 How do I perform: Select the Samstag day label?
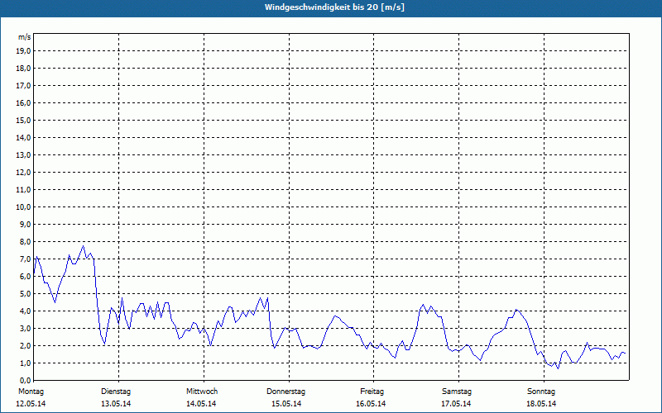[x=457, y=392]
